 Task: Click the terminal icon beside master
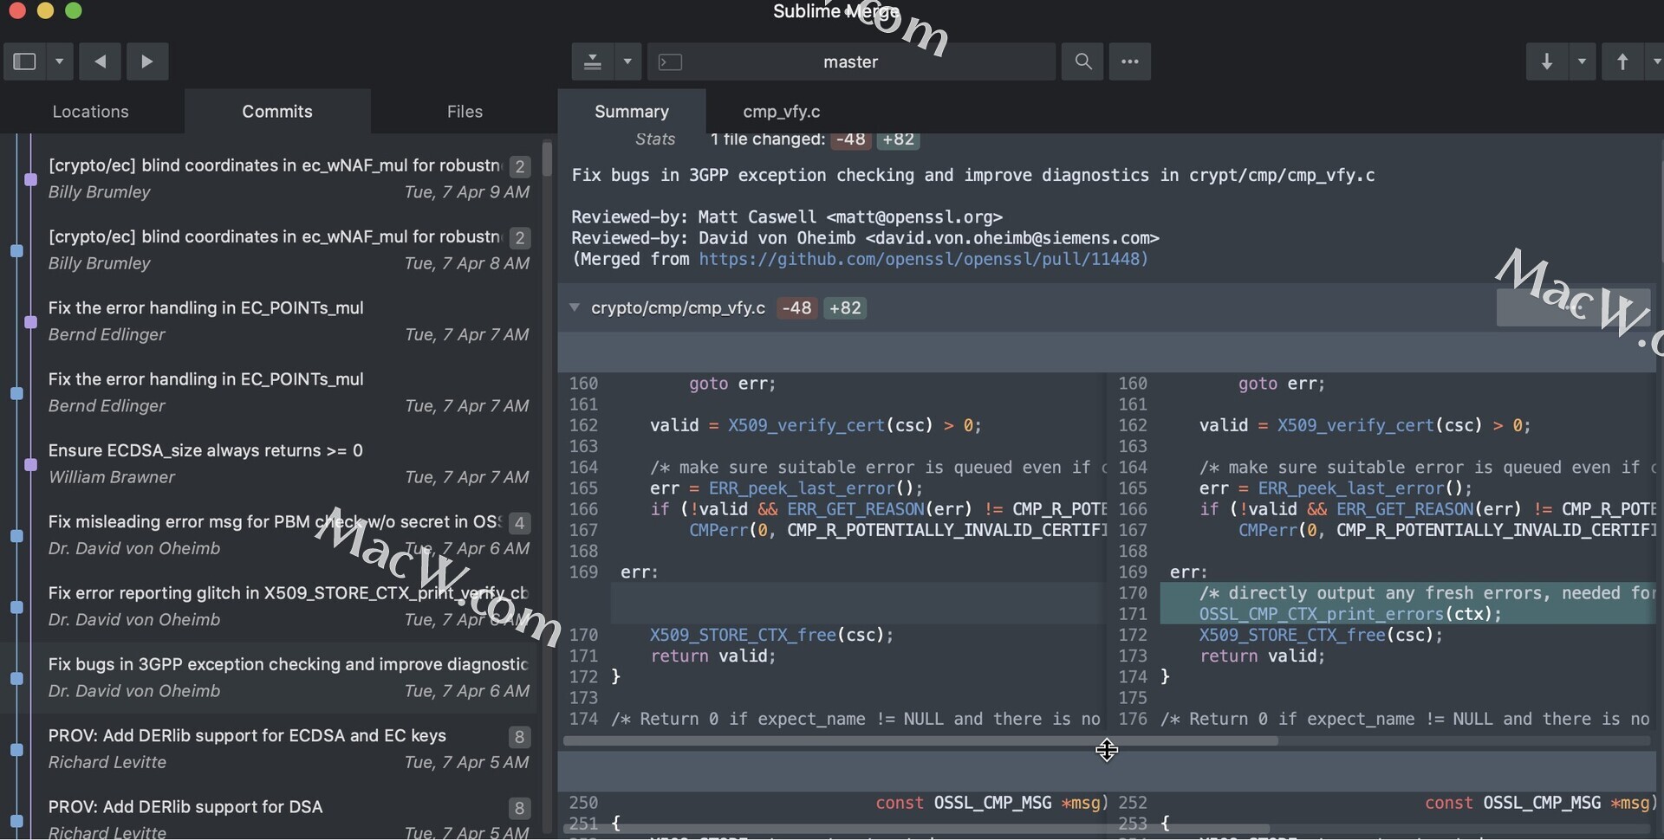pyautogui.click(x=671, y=62)
